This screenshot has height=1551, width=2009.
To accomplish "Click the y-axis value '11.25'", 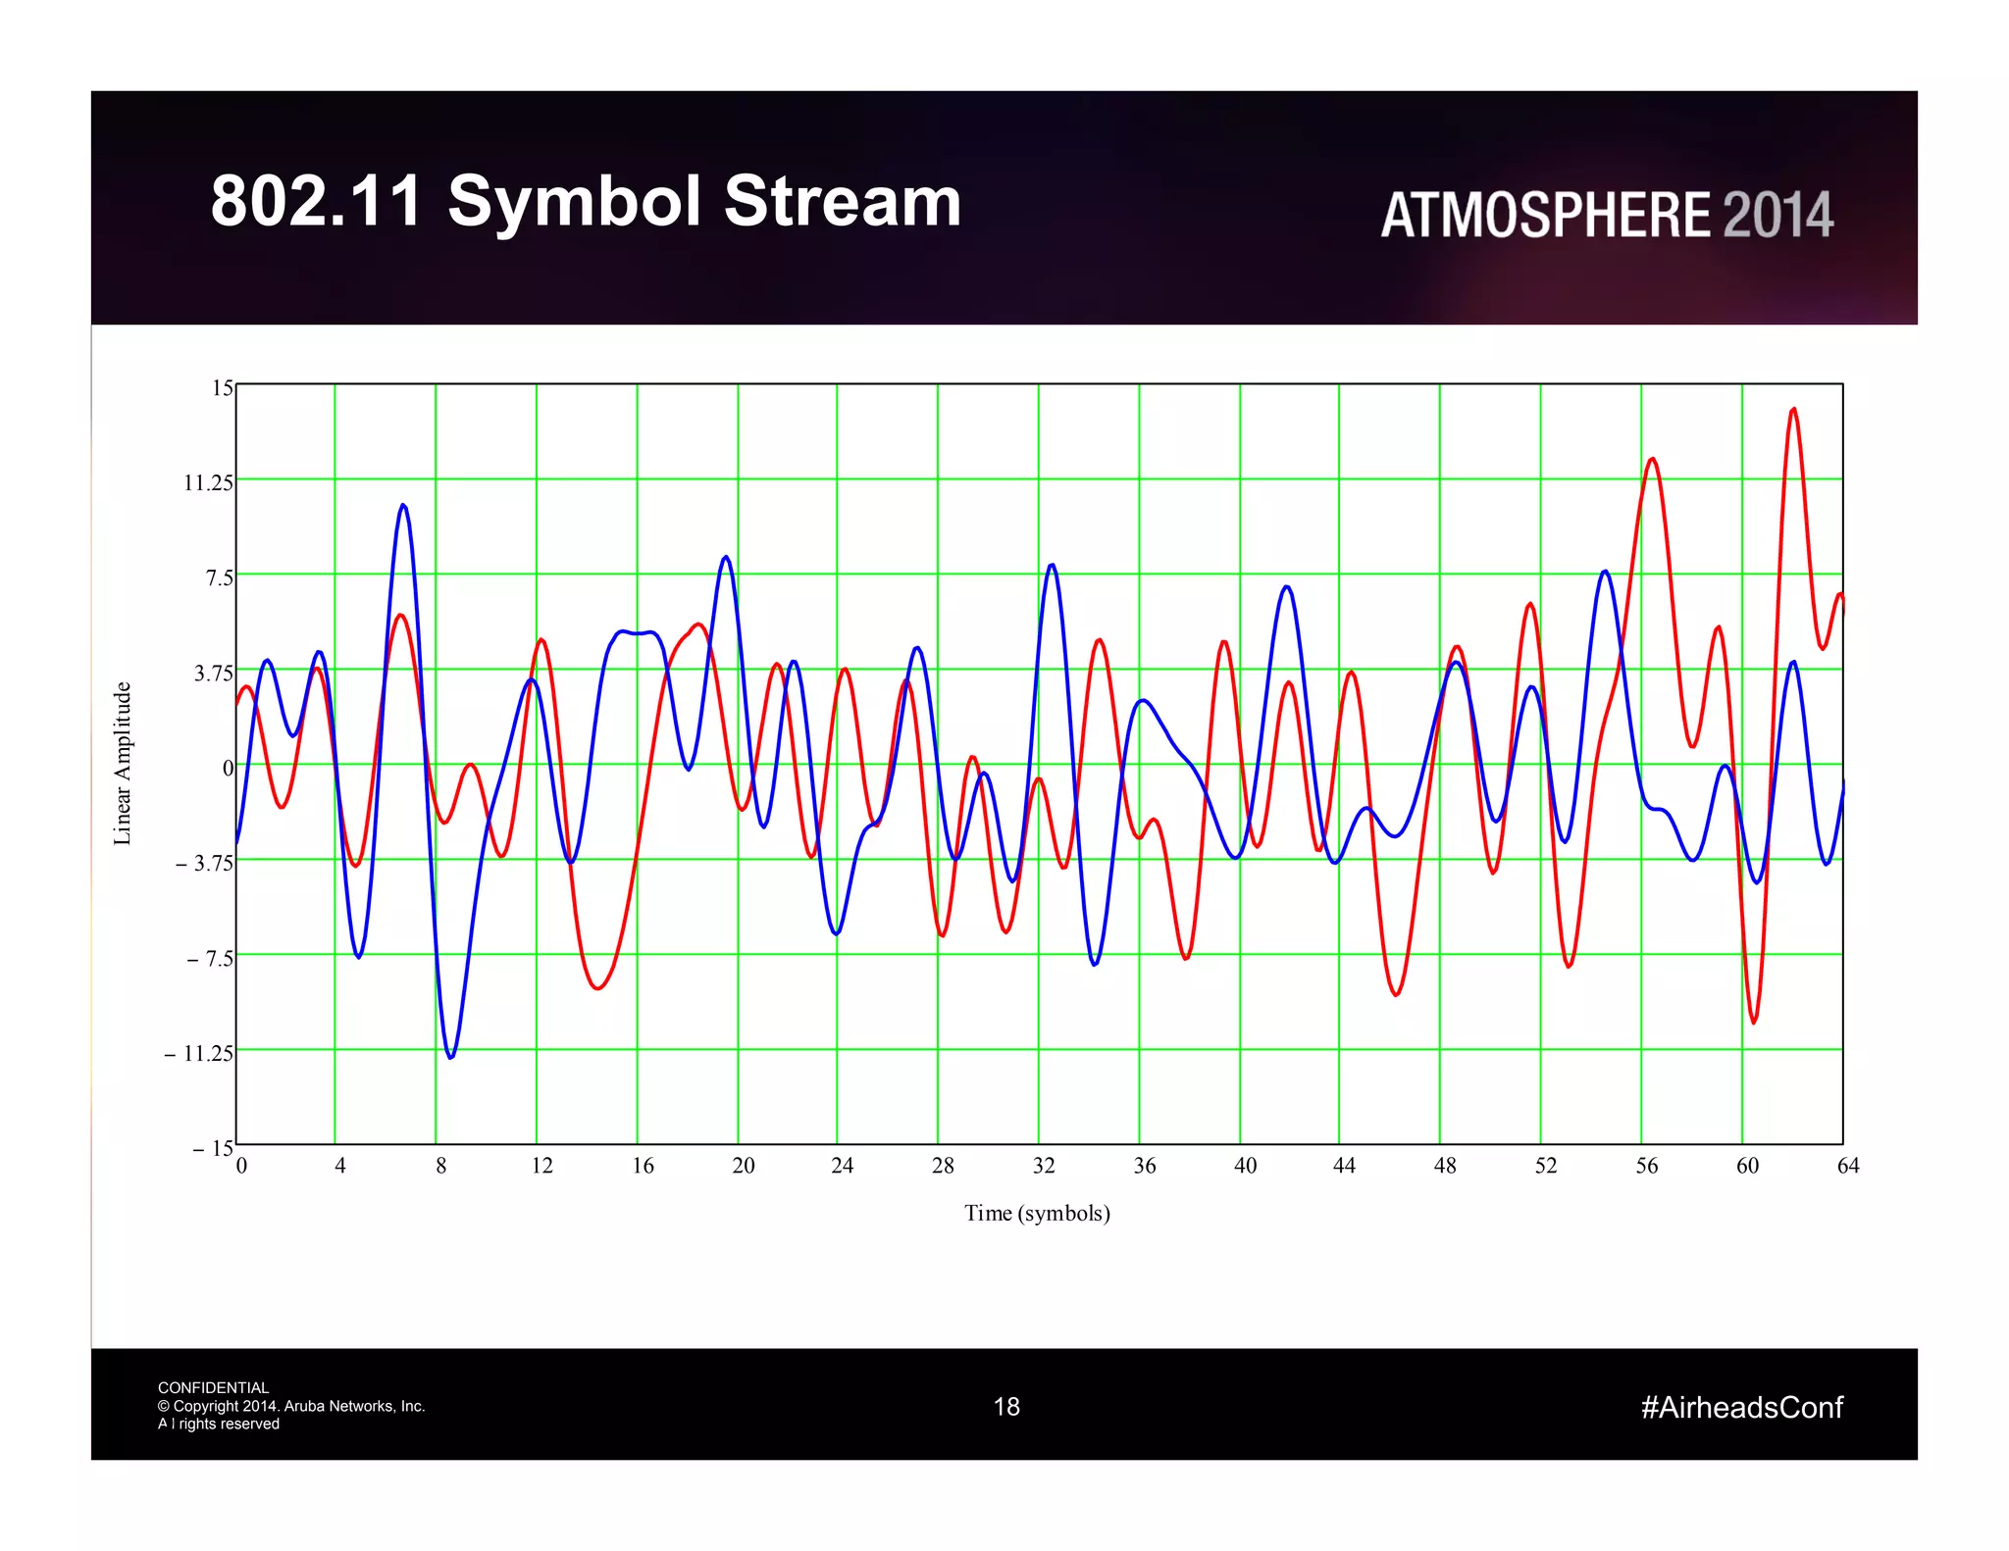I will tap(209, 482).
